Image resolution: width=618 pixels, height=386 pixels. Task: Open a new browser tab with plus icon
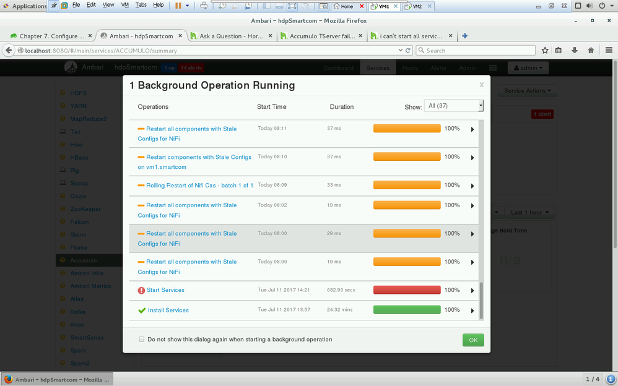464,36
